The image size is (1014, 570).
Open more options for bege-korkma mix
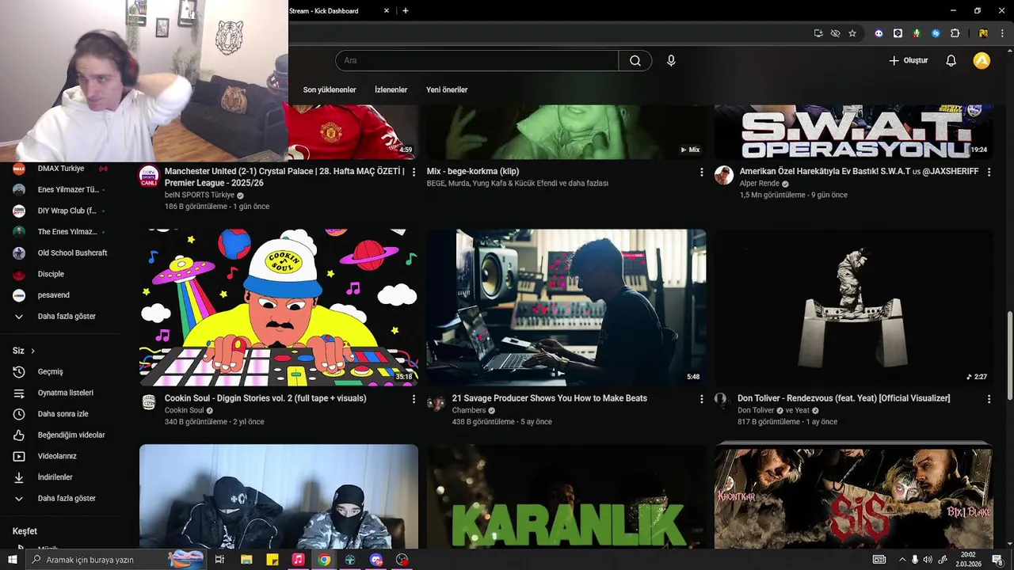(701, 172)
